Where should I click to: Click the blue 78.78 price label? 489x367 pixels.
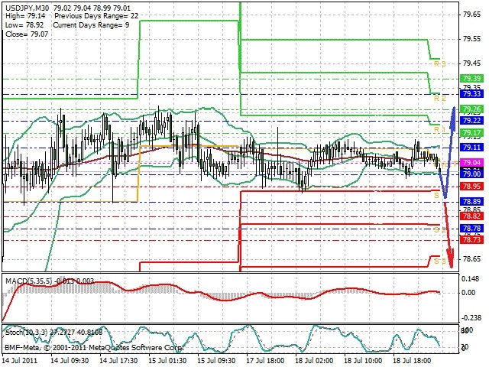471,229
